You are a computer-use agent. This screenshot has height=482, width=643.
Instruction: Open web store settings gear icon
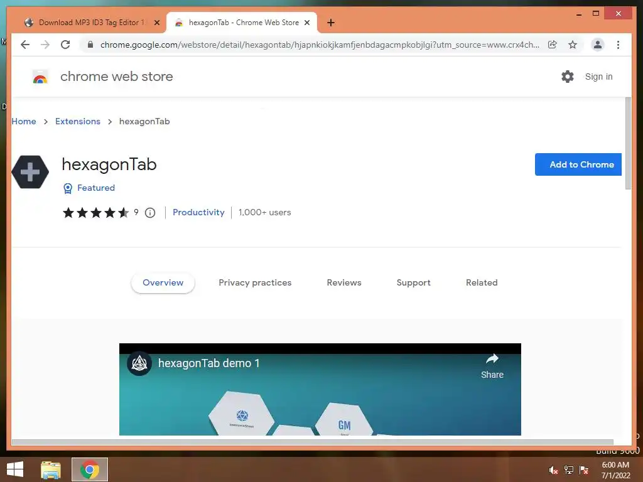(x=567, y=77)
